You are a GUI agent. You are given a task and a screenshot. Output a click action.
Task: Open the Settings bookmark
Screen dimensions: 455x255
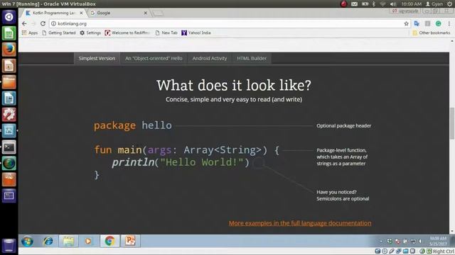coord(90,33)
